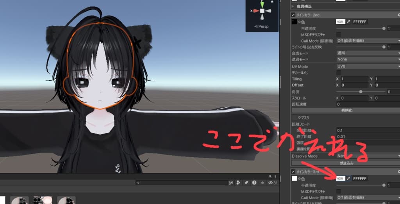Adjust 不透明度 slider in メインカラー2nd
Viewport: 400px width, 204px height.
[361, 28]
